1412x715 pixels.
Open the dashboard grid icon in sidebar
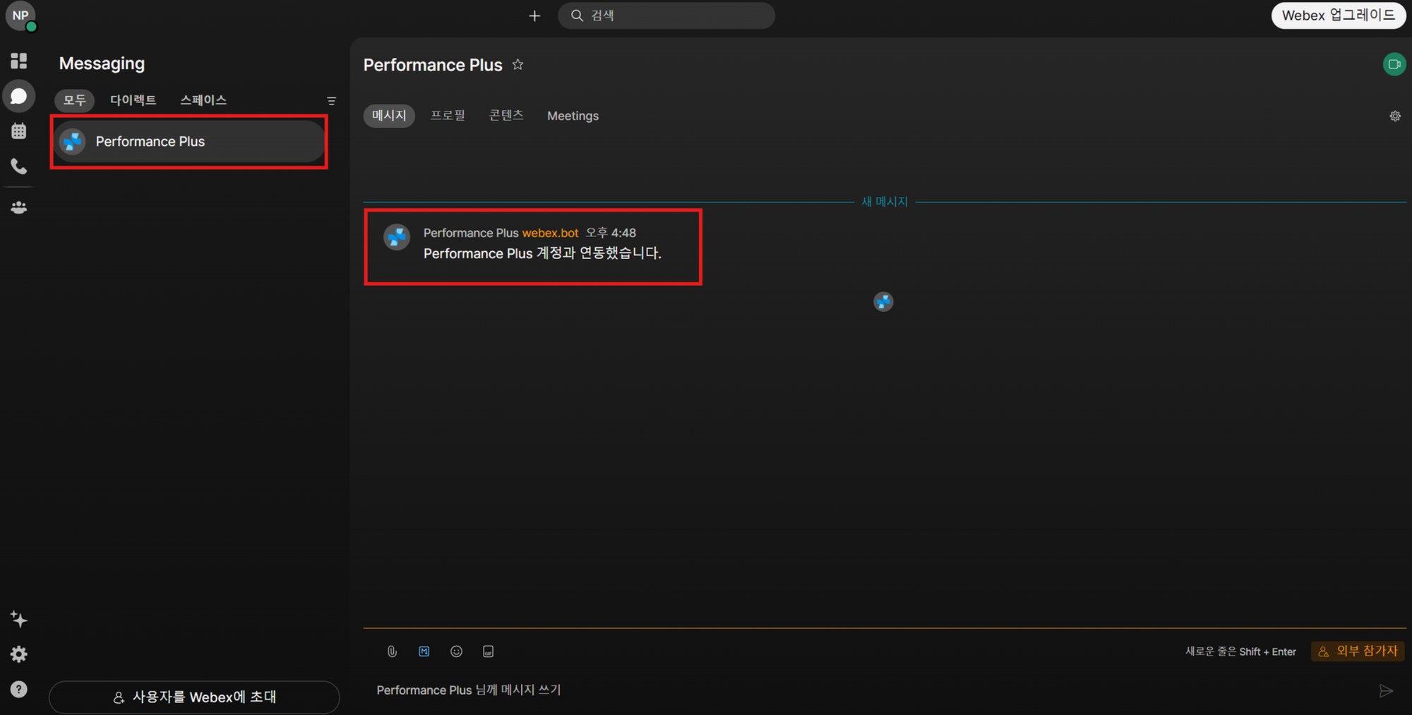click(x=19, y=61)
